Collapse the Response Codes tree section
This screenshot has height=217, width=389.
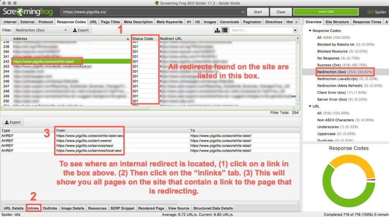click(310, 31)
